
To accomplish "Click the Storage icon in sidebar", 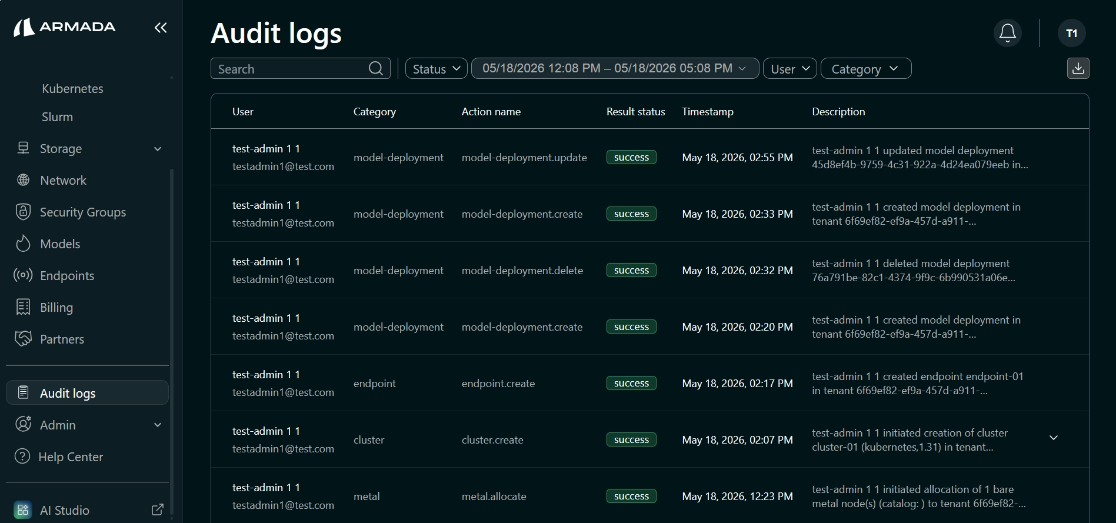I will point(23,148).
